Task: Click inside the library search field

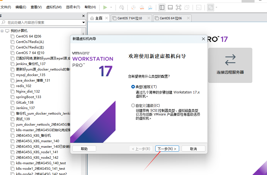Action: [x=41, y=21]
